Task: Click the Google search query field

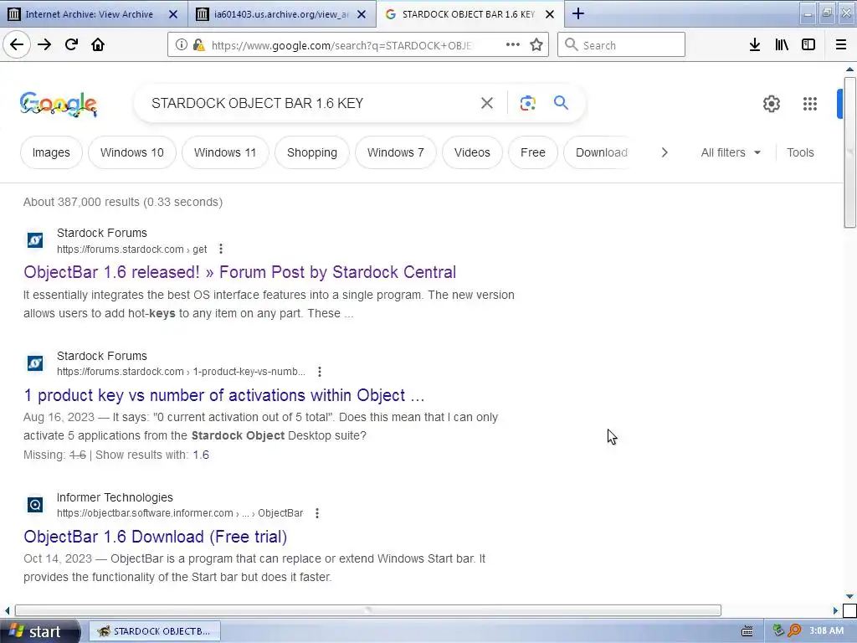Action: pos(310,103)
